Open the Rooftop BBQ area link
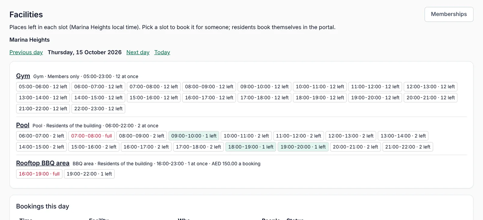483x220 pixels. coord(43,163)
